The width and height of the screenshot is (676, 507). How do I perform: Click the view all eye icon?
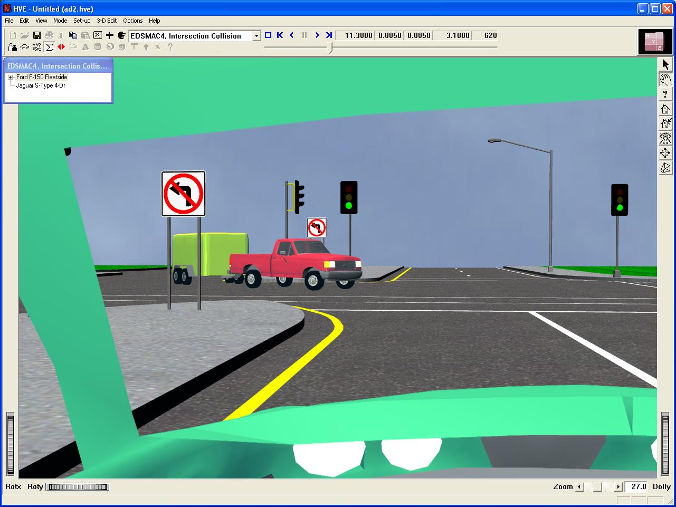665,139
